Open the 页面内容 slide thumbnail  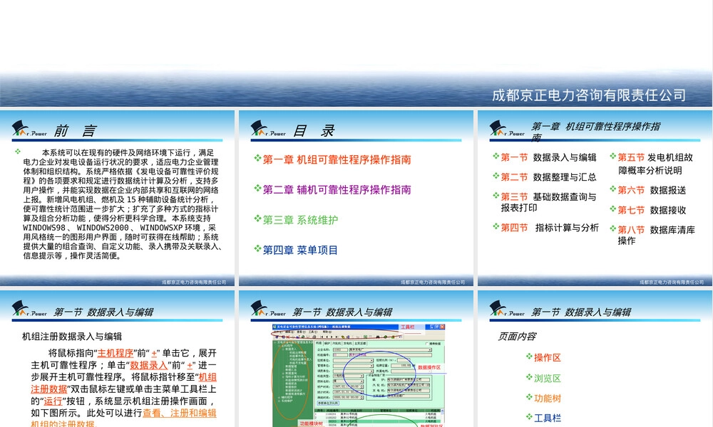[595, 359]
